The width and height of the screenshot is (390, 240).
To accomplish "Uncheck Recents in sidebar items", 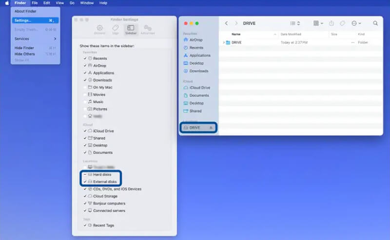I will click(x=85, y=58).
